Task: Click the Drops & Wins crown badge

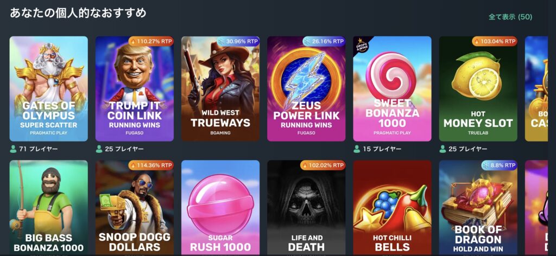Action: [361, 46]
